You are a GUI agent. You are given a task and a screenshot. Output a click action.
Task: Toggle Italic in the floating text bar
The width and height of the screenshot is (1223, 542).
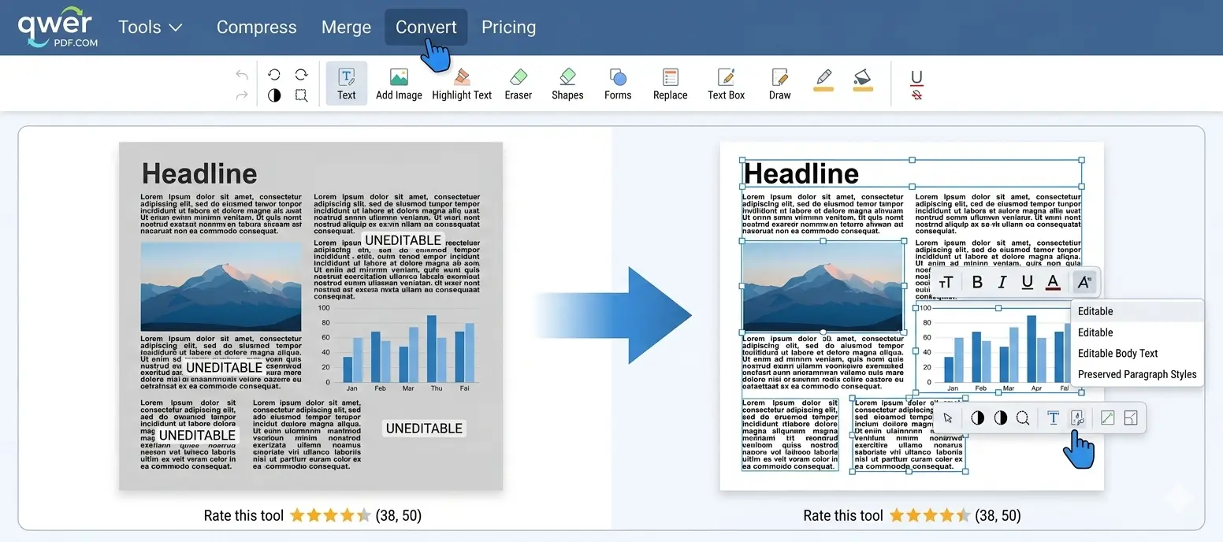click(1002, 282)
